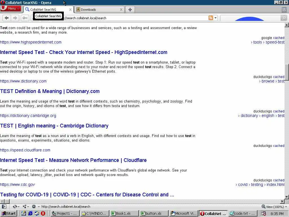Click the horizontal scrollbar right arrow
This screenshot has width=289, height=217.
pos(282,201)
